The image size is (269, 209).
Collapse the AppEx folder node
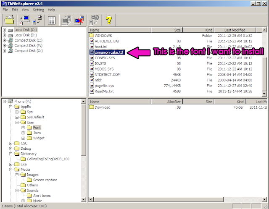(x=11, y=107)
